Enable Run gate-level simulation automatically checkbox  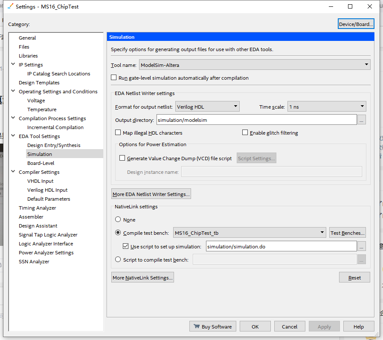pos(114,78)
